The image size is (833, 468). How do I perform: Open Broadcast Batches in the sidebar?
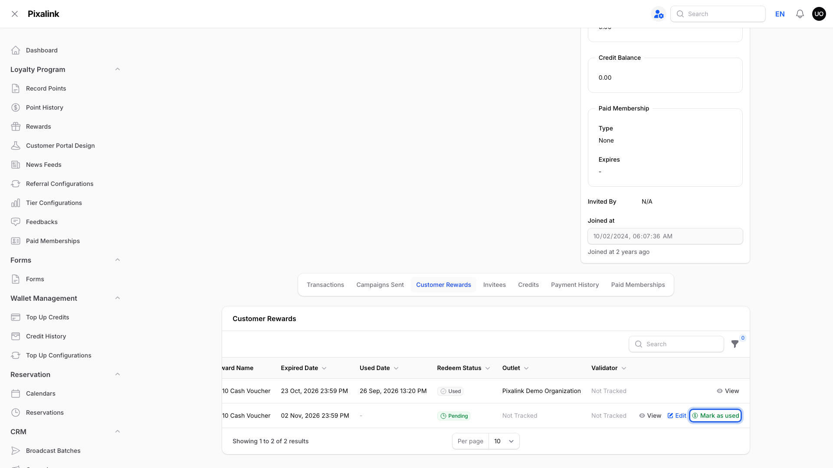(x=53, y=451)
